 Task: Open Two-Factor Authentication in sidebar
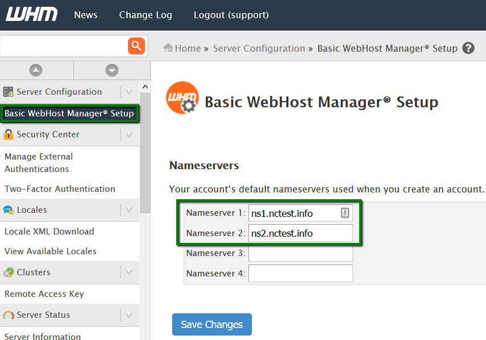click(60, 188)
